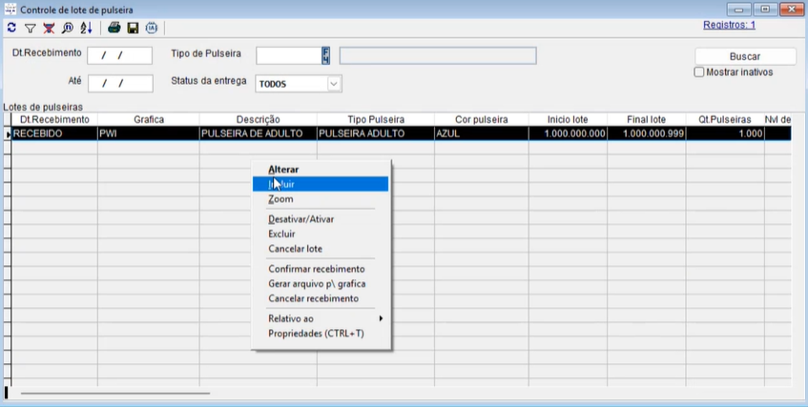Enable the Mostrar inativos checkbox
Viewport: 808px width, 407px height.
click(x=699, y=72)
